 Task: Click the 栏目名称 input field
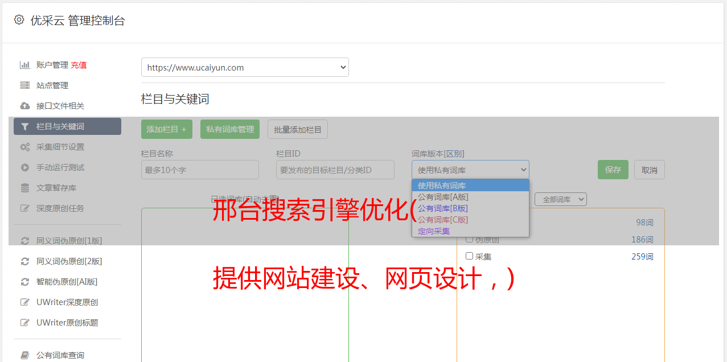(x=200, y=170)
